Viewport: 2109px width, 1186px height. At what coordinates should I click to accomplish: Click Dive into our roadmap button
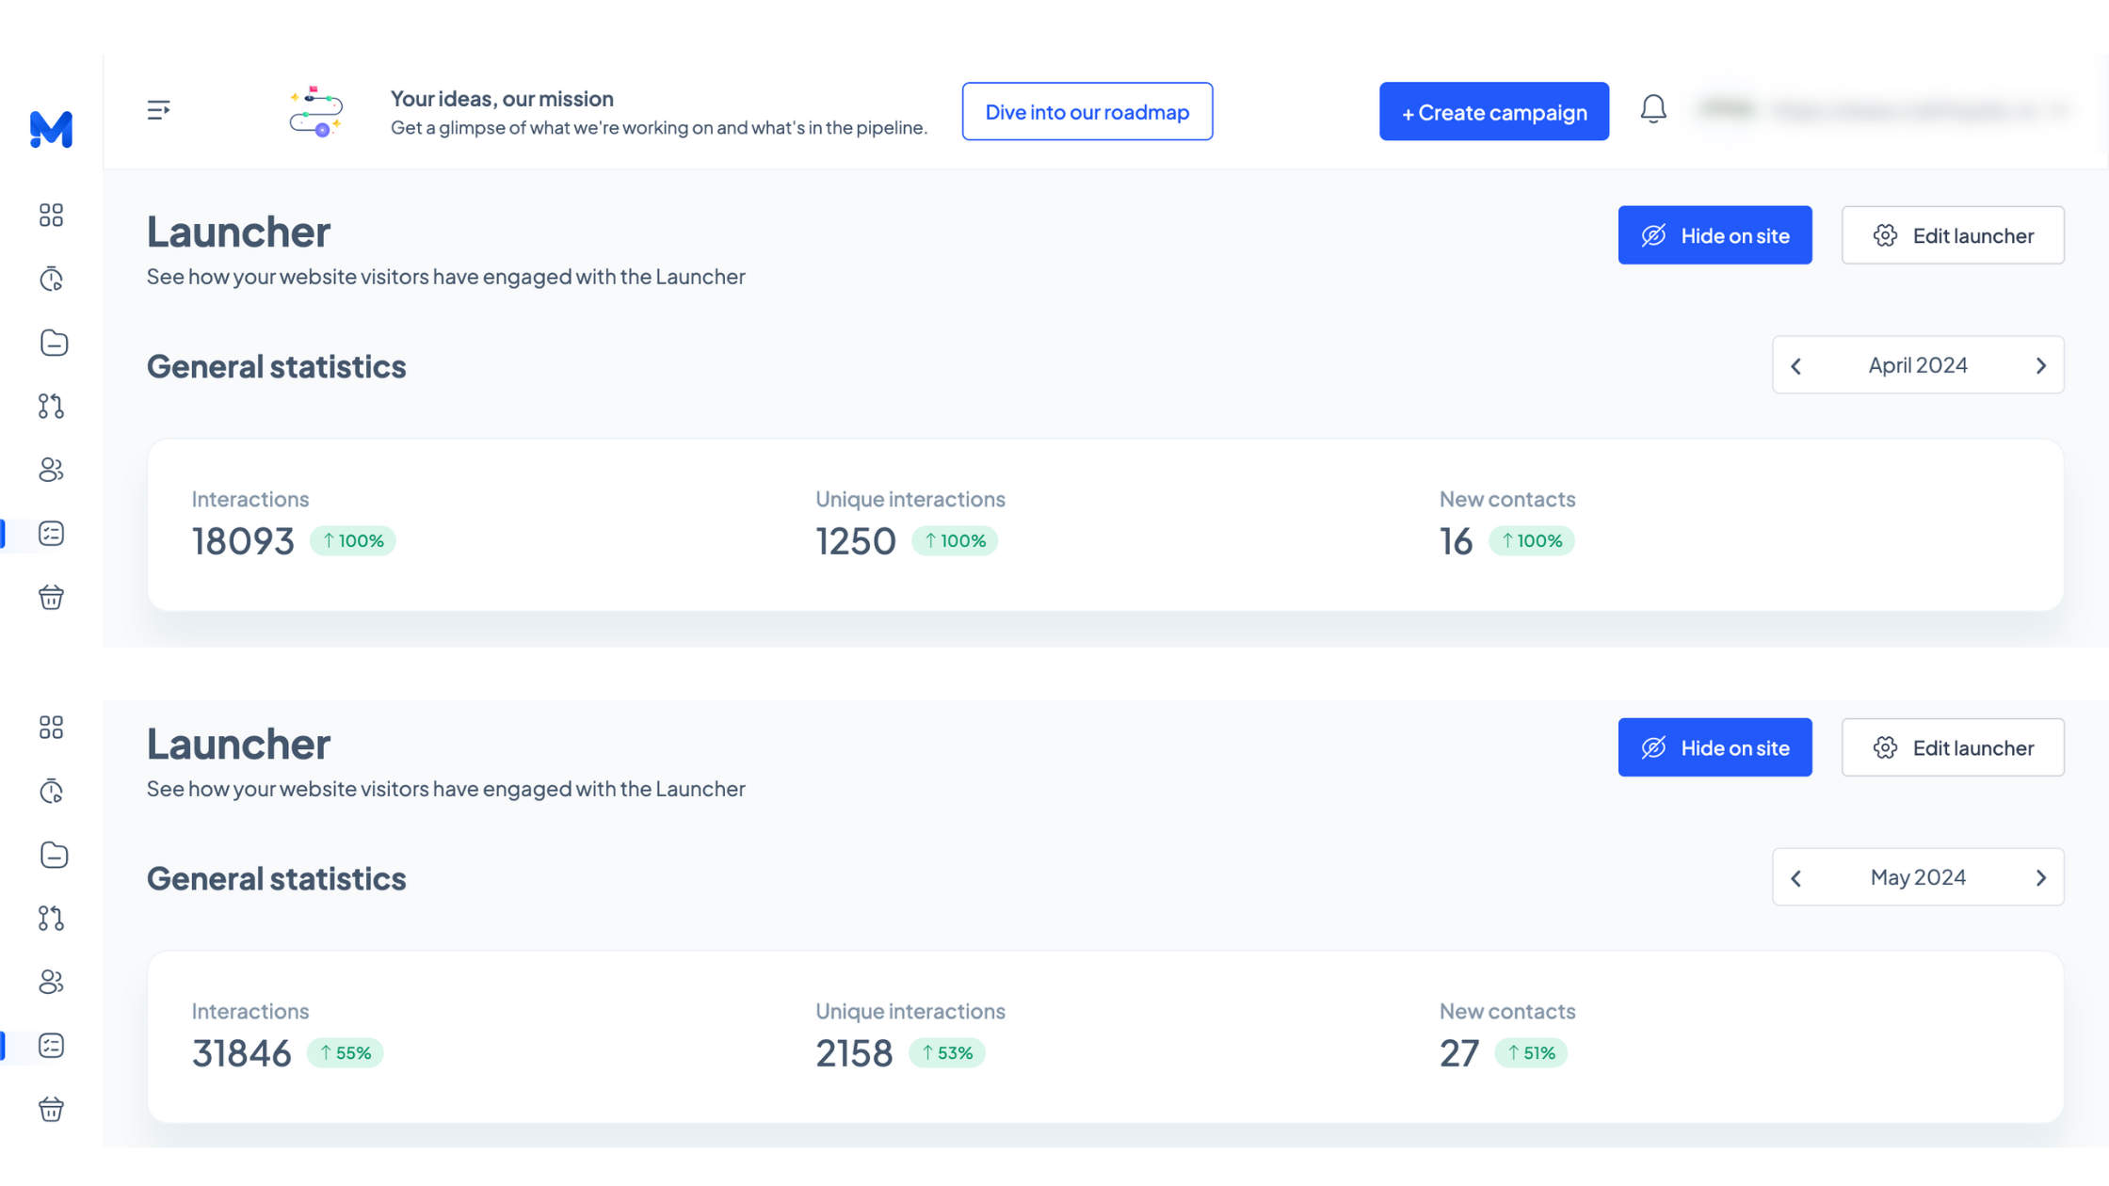tap(1087, 112)
